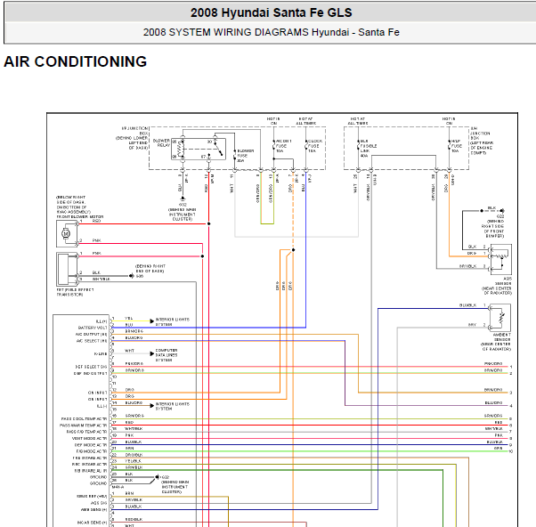Click the G32 ground symbol under the blower relay
Screen dimensions: 536x527
point(183,198)
